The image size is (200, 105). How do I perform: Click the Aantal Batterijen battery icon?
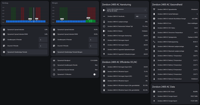(154, 14)
